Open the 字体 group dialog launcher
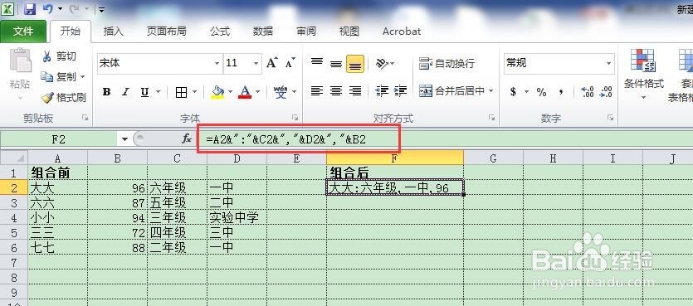 295,118
